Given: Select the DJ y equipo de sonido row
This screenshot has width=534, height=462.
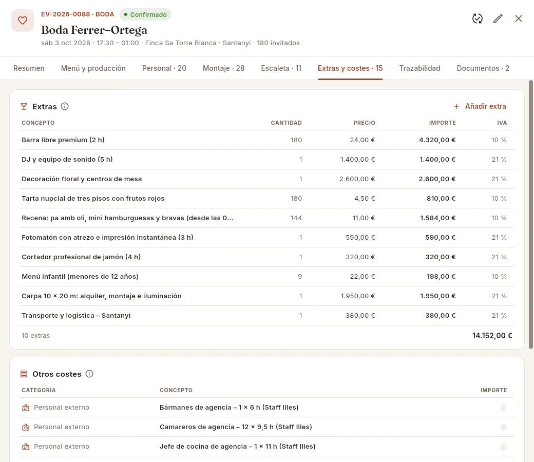Looking at the screenshot, I should 267,159.
